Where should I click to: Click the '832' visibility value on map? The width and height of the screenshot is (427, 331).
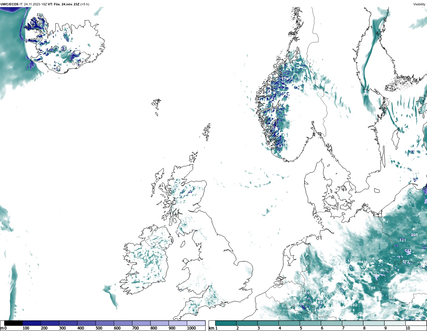coord(354,305)
